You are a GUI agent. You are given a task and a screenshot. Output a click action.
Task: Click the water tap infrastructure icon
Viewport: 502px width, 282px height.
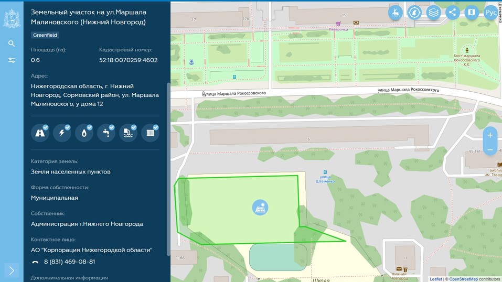(x=106, y=133)
